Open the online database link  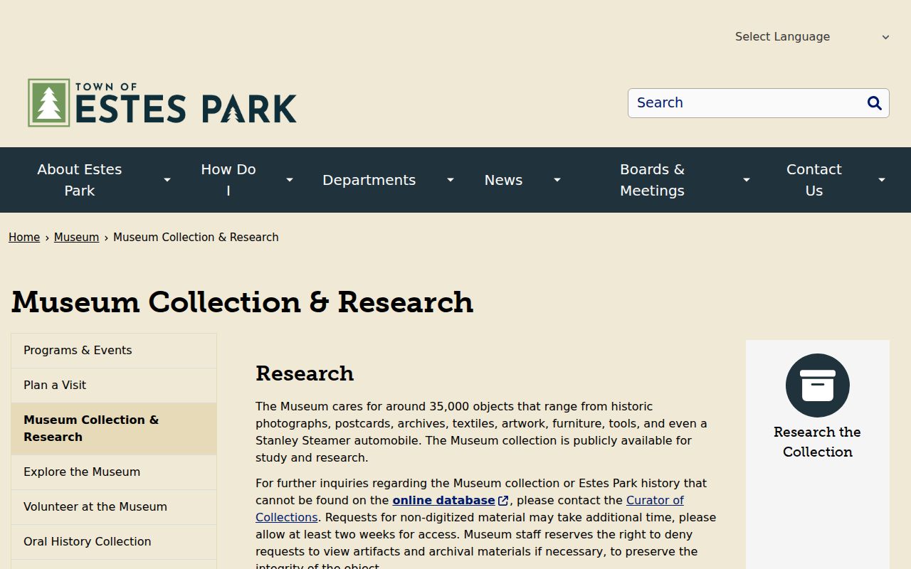click(444, 501)
